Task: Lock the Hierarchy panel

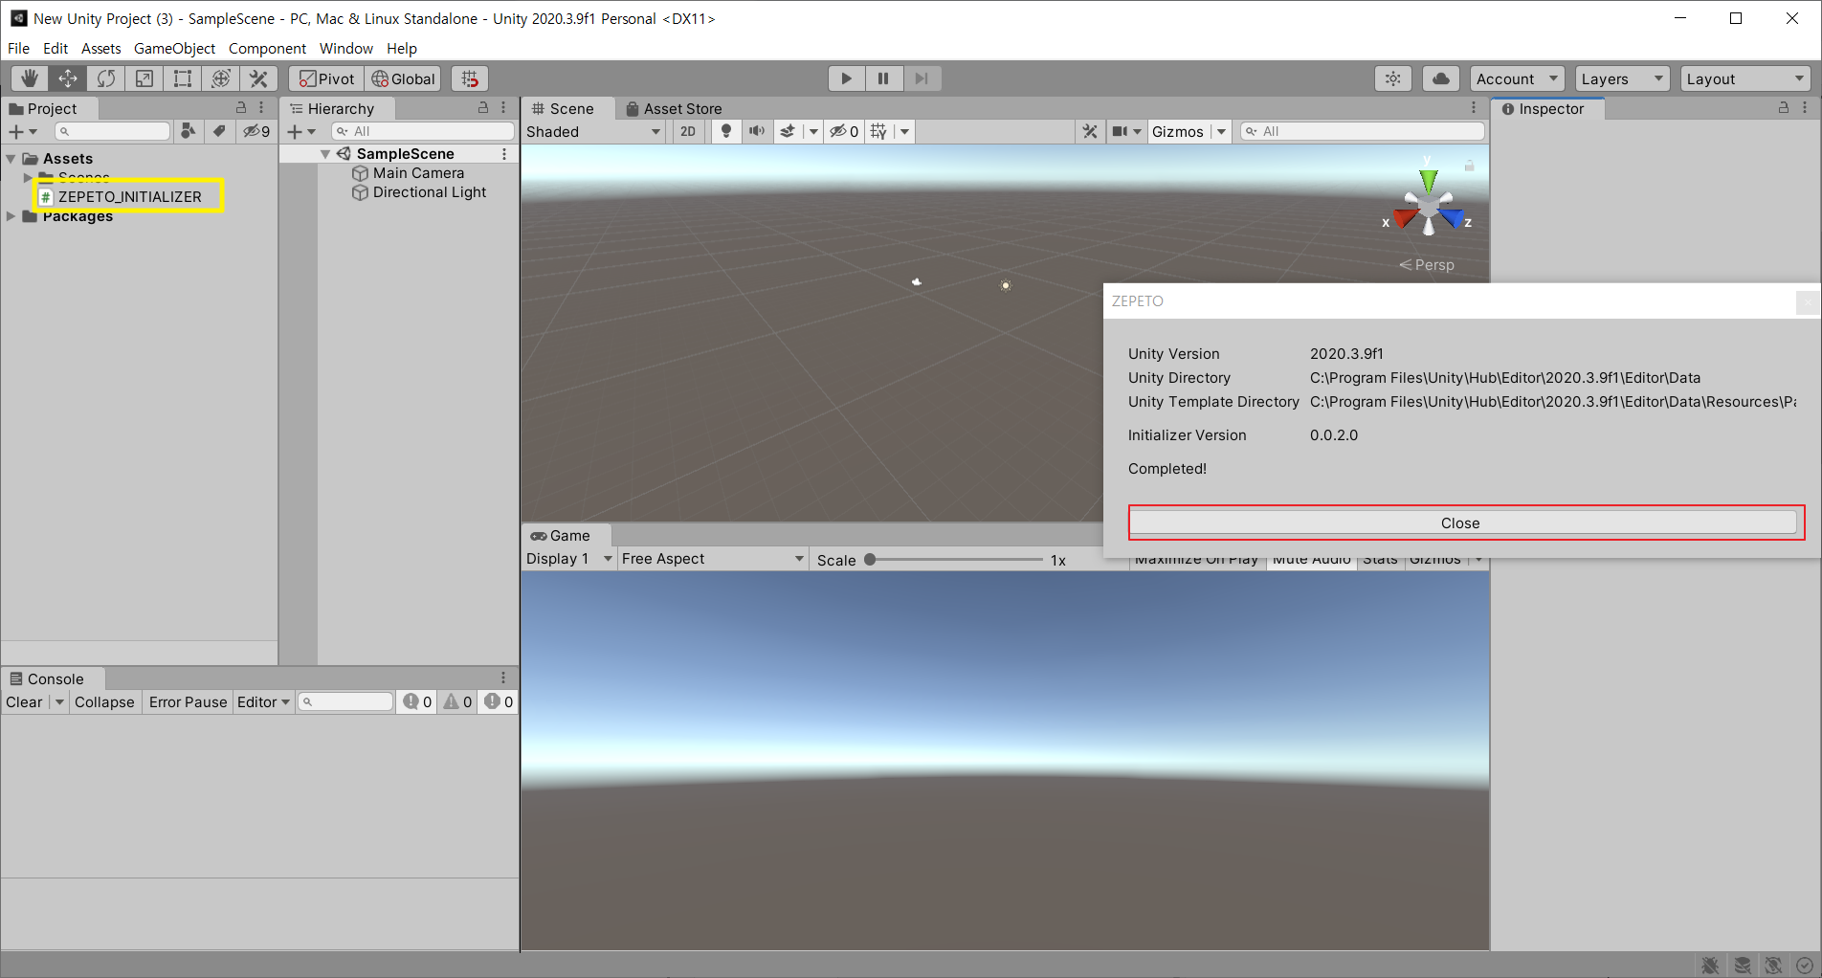Action: pos(483,108)
